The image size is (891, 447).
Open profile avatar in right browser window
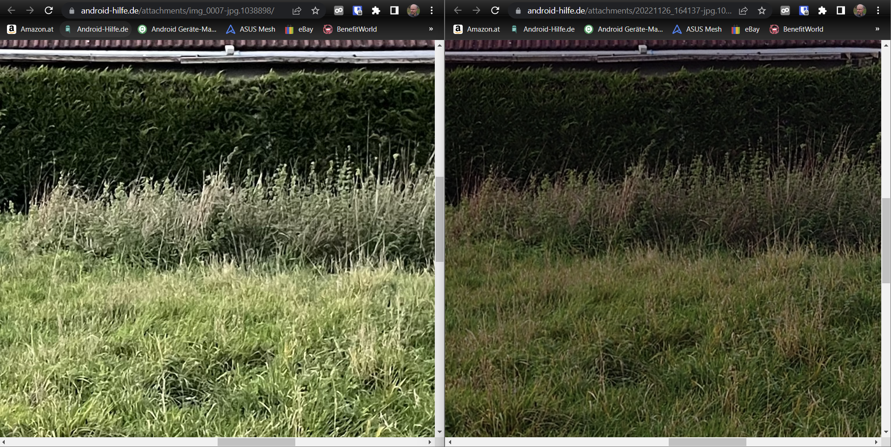pos(859,10)
